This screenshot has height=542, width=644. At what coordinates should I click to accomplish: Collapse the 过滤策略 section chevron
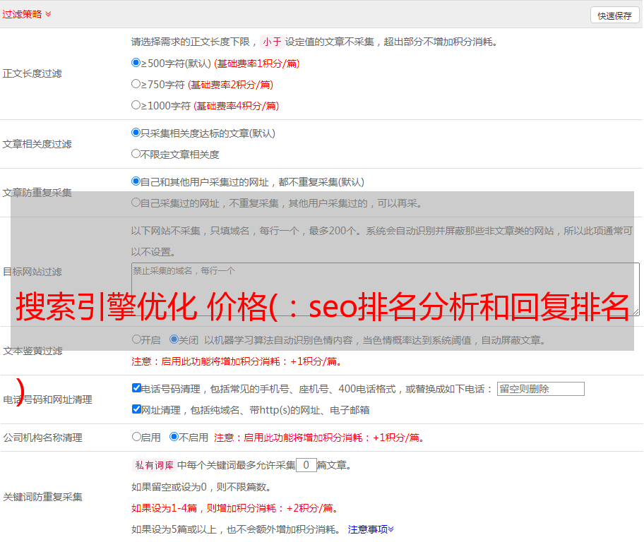coord(48,14)
